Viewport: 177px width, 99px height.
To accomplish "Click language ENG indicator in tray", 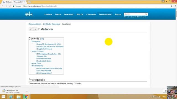I will (164, 97).
